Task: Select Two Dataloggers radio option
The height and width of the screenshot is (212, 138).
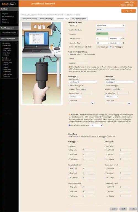Action: click(x=110, y=47)
